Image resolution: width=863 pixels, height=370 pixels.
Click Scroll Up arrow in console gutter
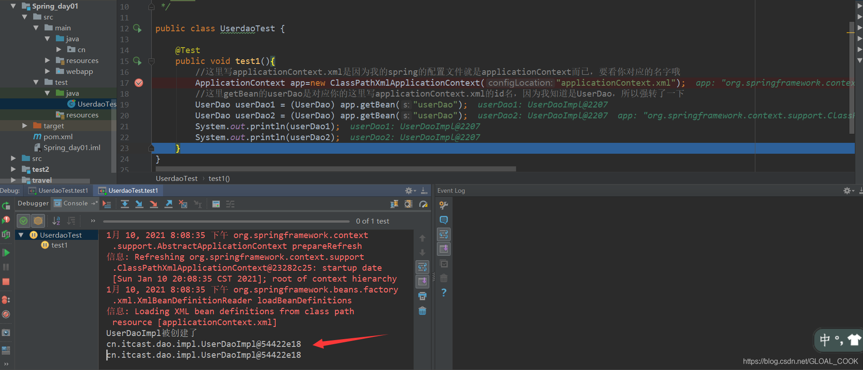[x=422, y=238]
